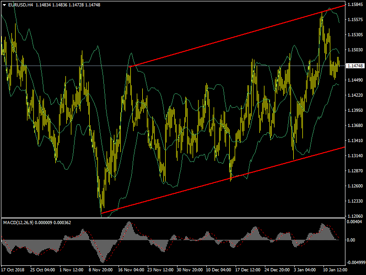
Task: Click the 10 Jan 12:00 time label
Action: click(335, 270)
